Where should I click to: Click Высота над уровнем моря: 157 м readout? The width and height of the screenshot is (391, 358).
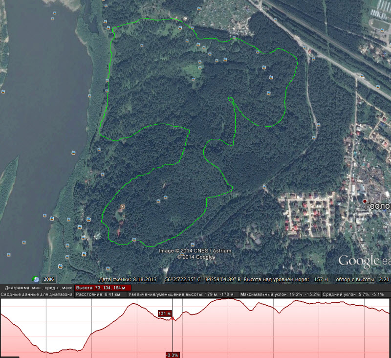click(x=286, y=279)
